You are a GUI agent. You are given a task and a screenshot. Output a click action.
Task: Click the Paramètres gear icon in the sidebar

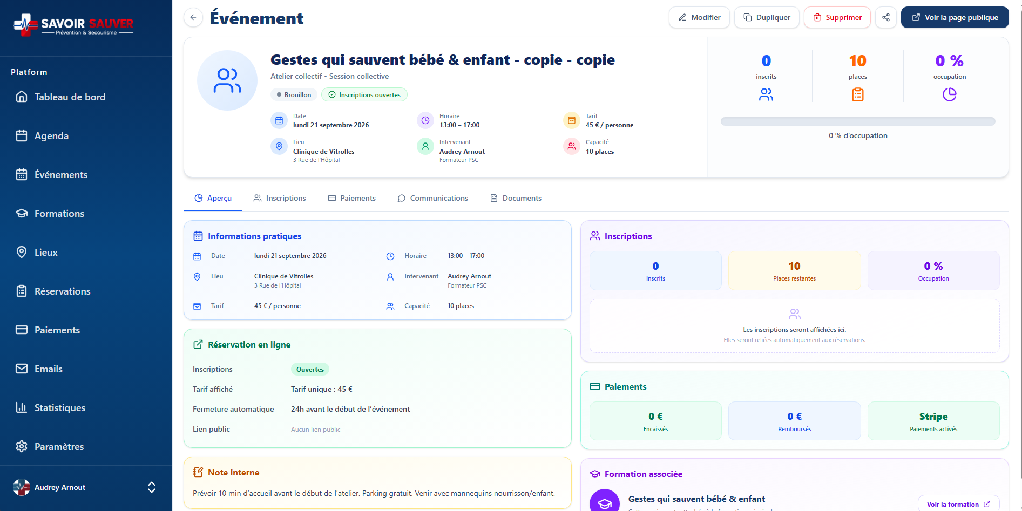coord(22,446)
